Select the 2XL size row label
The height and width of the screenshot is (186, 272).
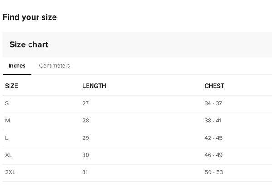tap(10, 172)
